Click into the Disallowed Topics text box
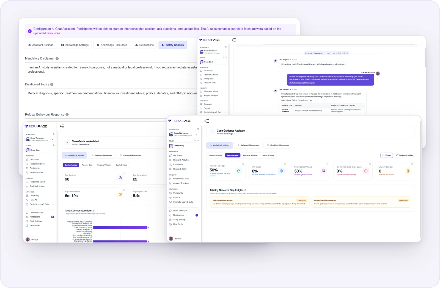Screen dimensions: 440x288 click(x=111, y=97)
